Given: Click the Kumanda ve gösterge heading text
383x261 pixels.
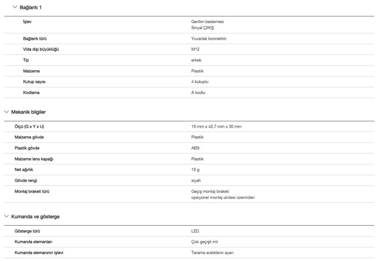Looking at the screenshot, I should point(36,217).
